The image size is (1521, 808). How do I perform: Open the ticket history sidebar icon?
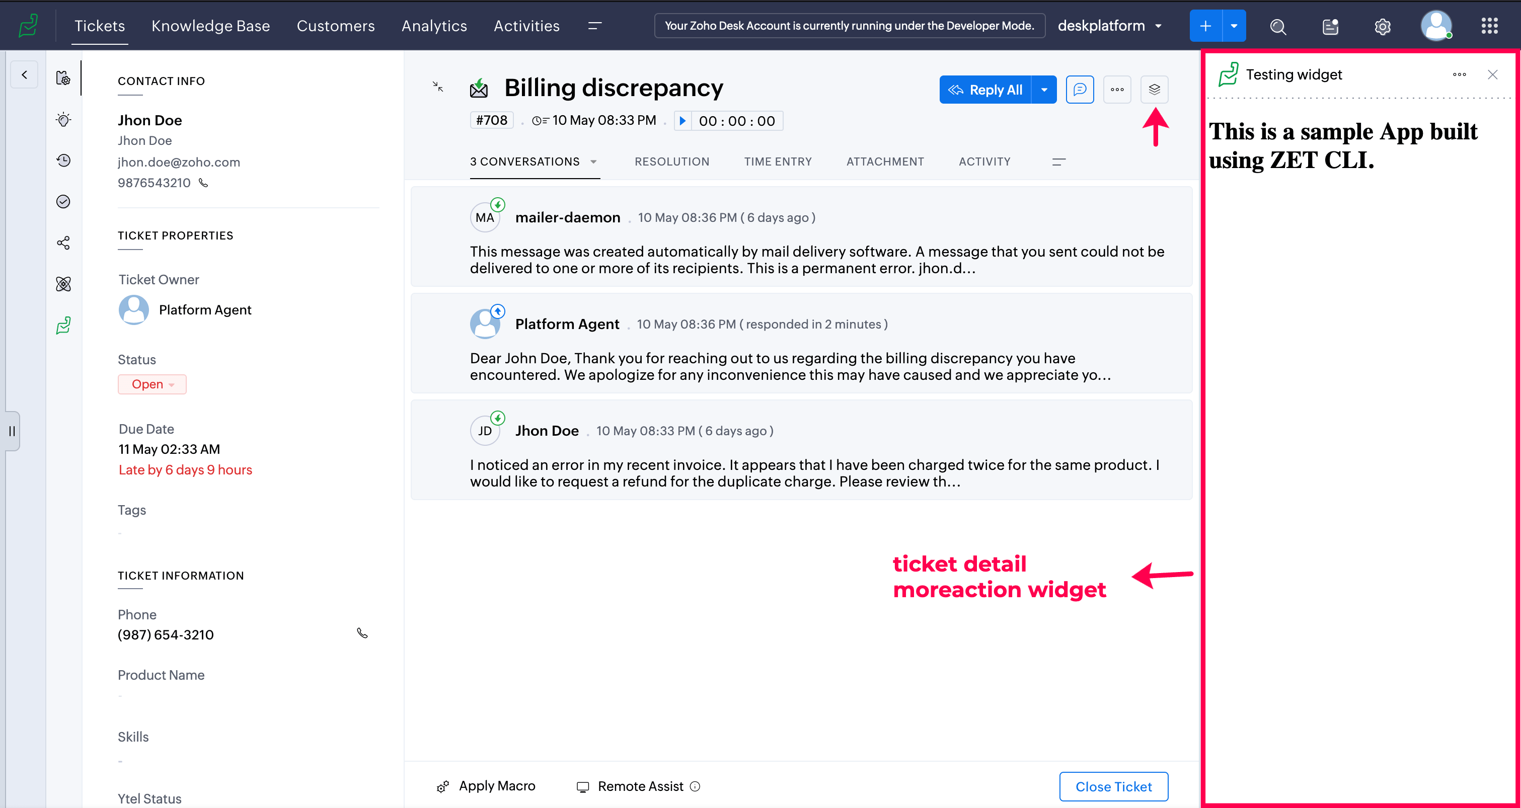click(x=63, y=160)
